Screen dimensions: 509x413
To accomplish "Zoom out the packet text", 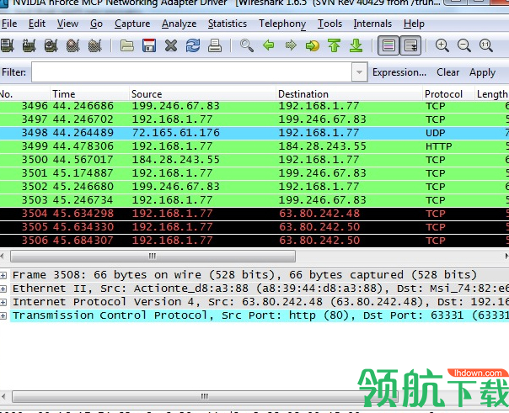I will click(x=464, y=45).
